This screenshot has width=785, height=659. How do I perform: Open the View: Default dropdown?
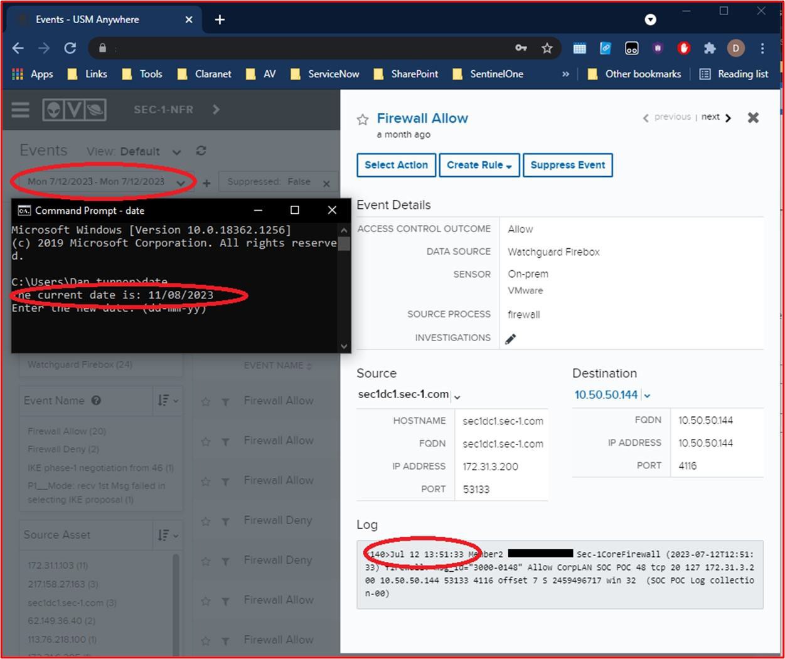click(176, 151)
